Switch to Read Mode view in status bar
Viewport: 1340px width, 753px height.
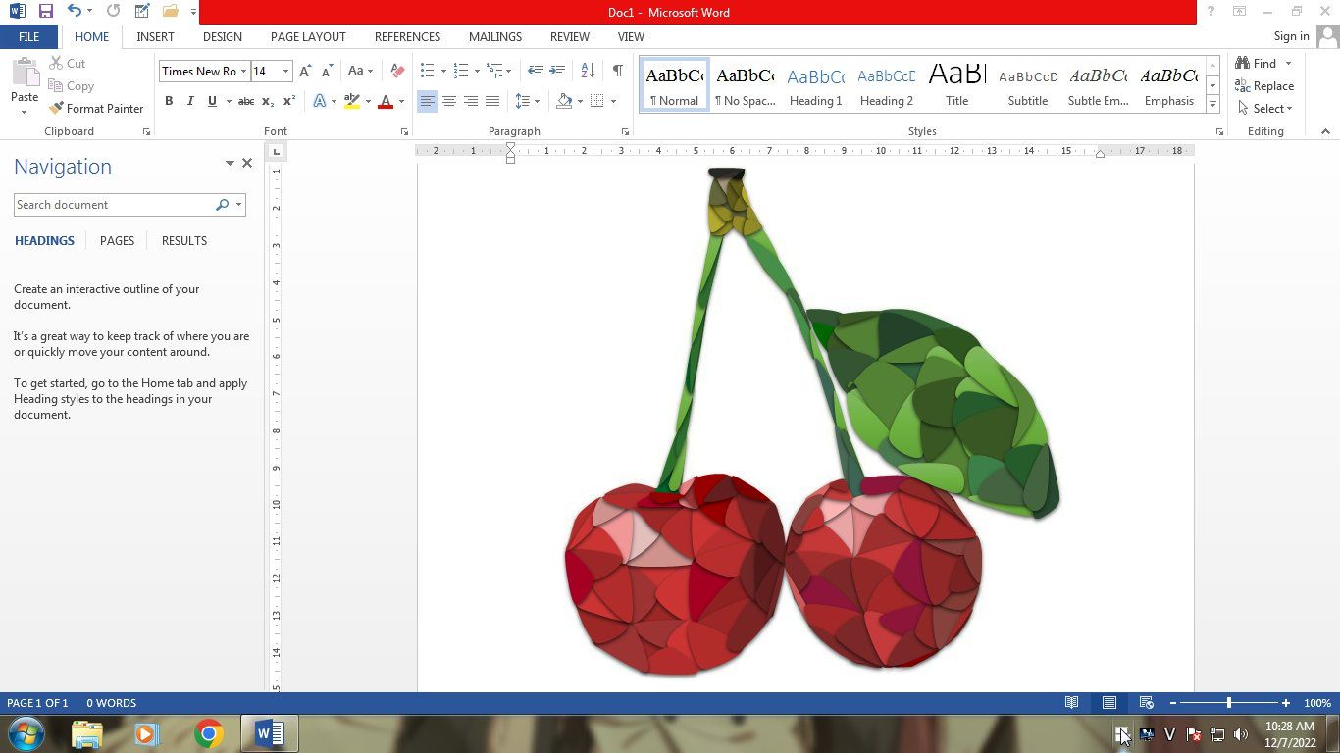pos(1072,703)
